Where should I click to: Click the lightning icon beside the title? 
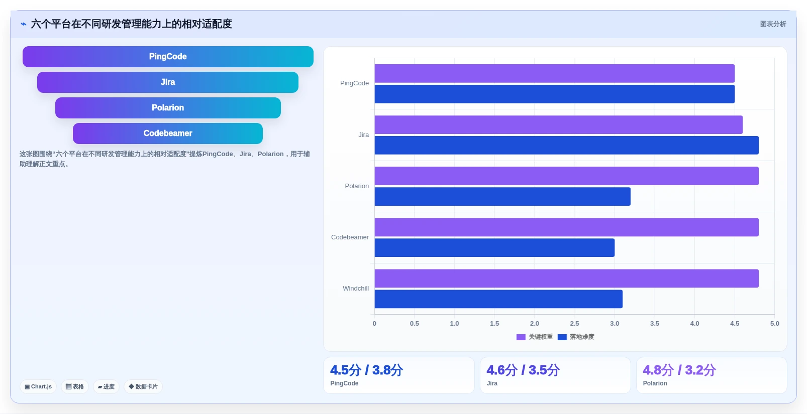point(23,24)
